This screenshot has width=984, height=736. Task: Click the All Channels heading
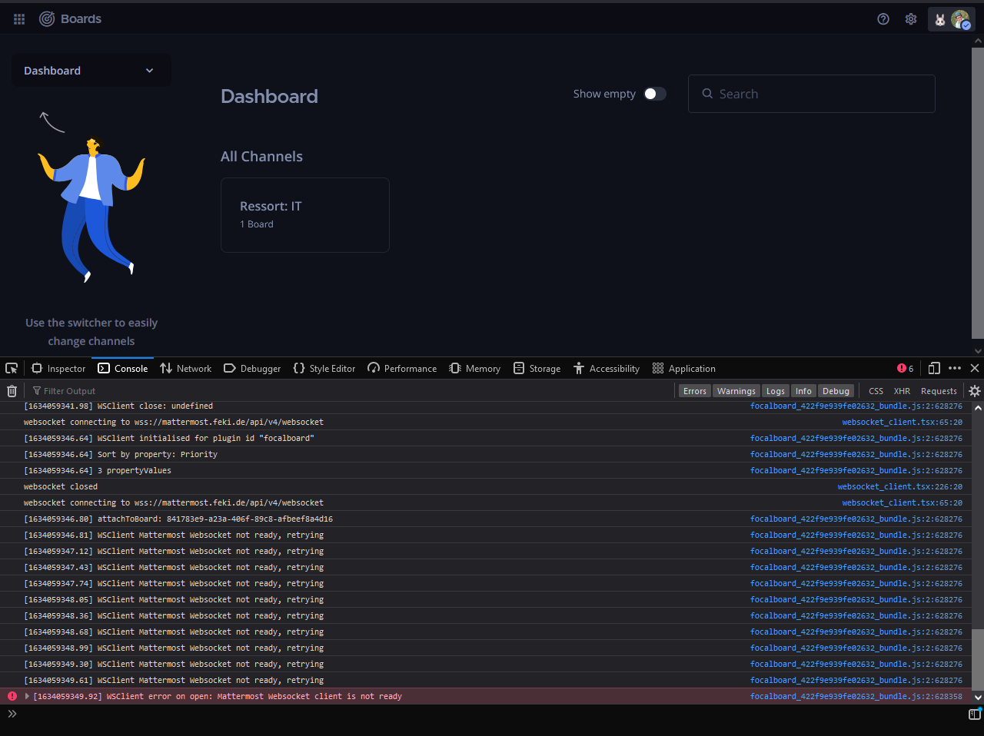click(x=261, y=157)
